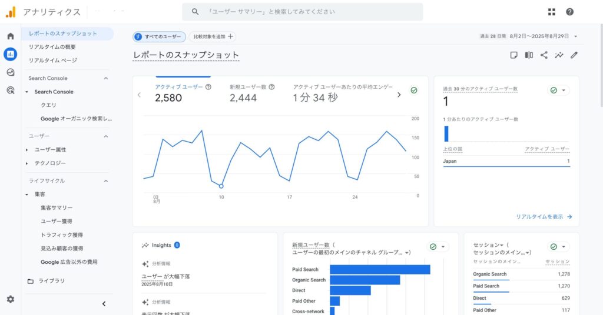Screen dimensions: 603x315
Task: Open status dropdown on セッション card
Action: pos(564,247)
